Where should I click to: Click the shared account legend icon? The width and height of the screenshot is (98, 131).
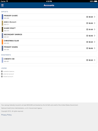pyautogui.click(x=2, y=77)
